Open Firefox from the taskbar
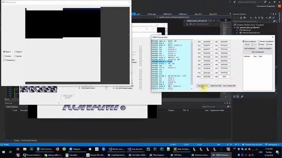282x158 pixels. click(57, 149)
